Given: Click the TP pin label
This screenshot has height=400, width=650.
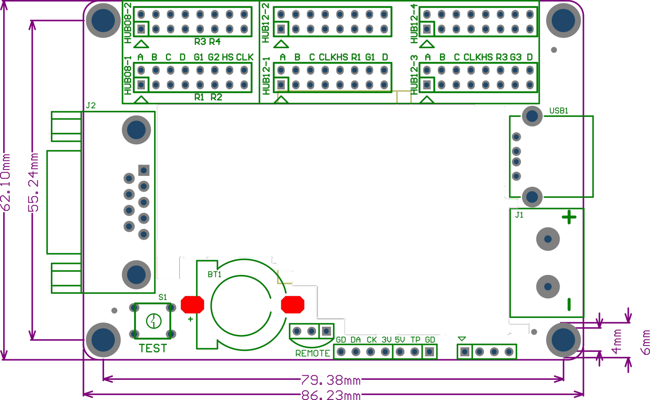Looking at the screenshot, I should click(x=415, y=340).
